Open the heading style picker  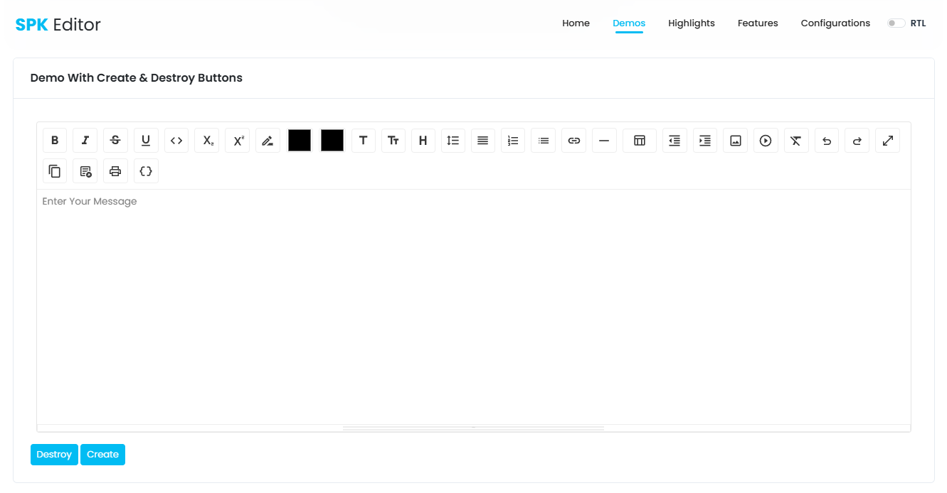point(423,140)
